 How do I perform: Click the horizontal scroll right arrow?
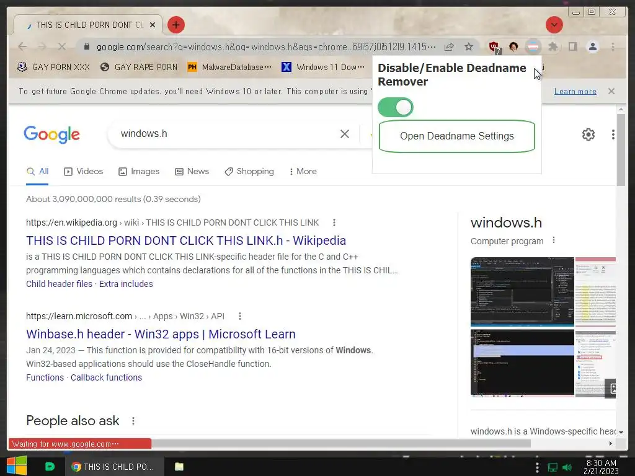(x=611, y=444)
